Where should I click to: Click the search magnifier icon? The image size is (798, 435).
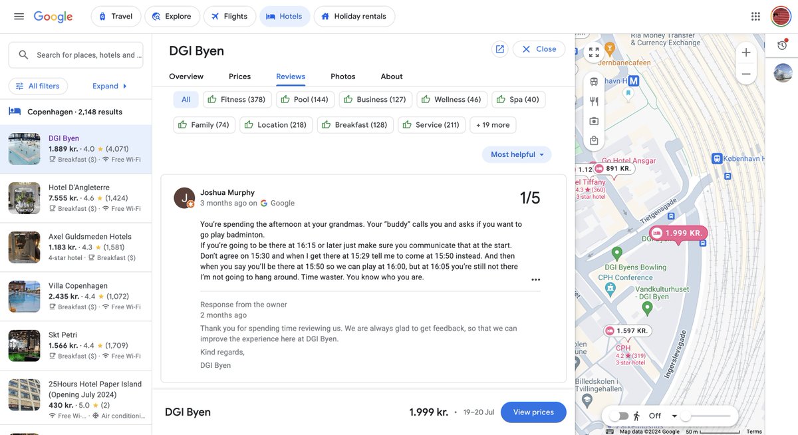tap(23, 55)
